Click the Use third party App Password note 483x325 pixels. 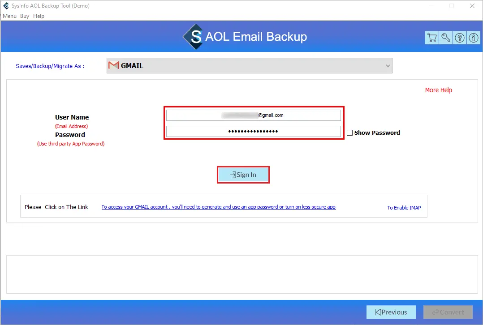[71, 144]
